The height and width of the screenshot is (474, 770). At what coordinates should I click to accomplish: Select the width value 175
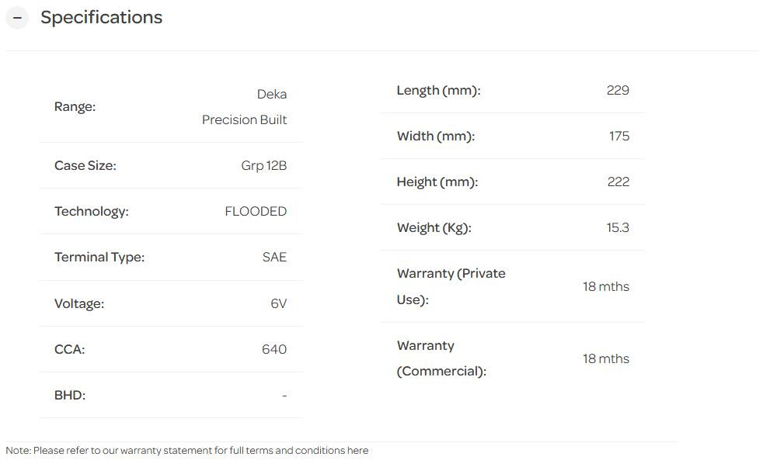pyautogui.click(x=618, y=136)
